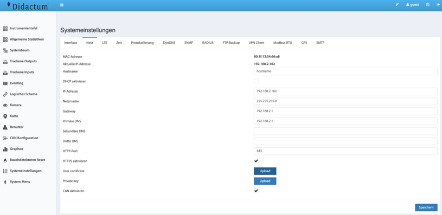Switch to the LTE tab
The image size is (442, 215).
(x=105, y=43)
